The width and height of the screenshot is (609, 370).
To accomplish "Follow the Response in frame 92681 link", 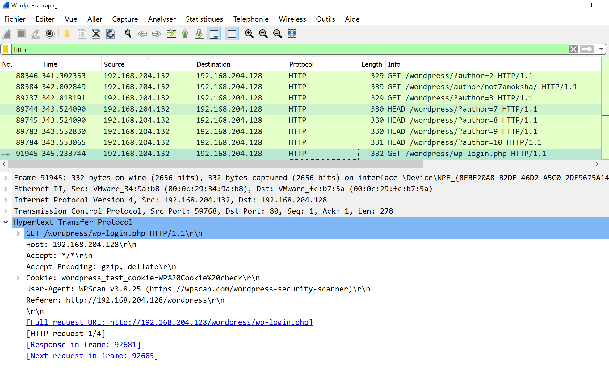I will 83,345.
